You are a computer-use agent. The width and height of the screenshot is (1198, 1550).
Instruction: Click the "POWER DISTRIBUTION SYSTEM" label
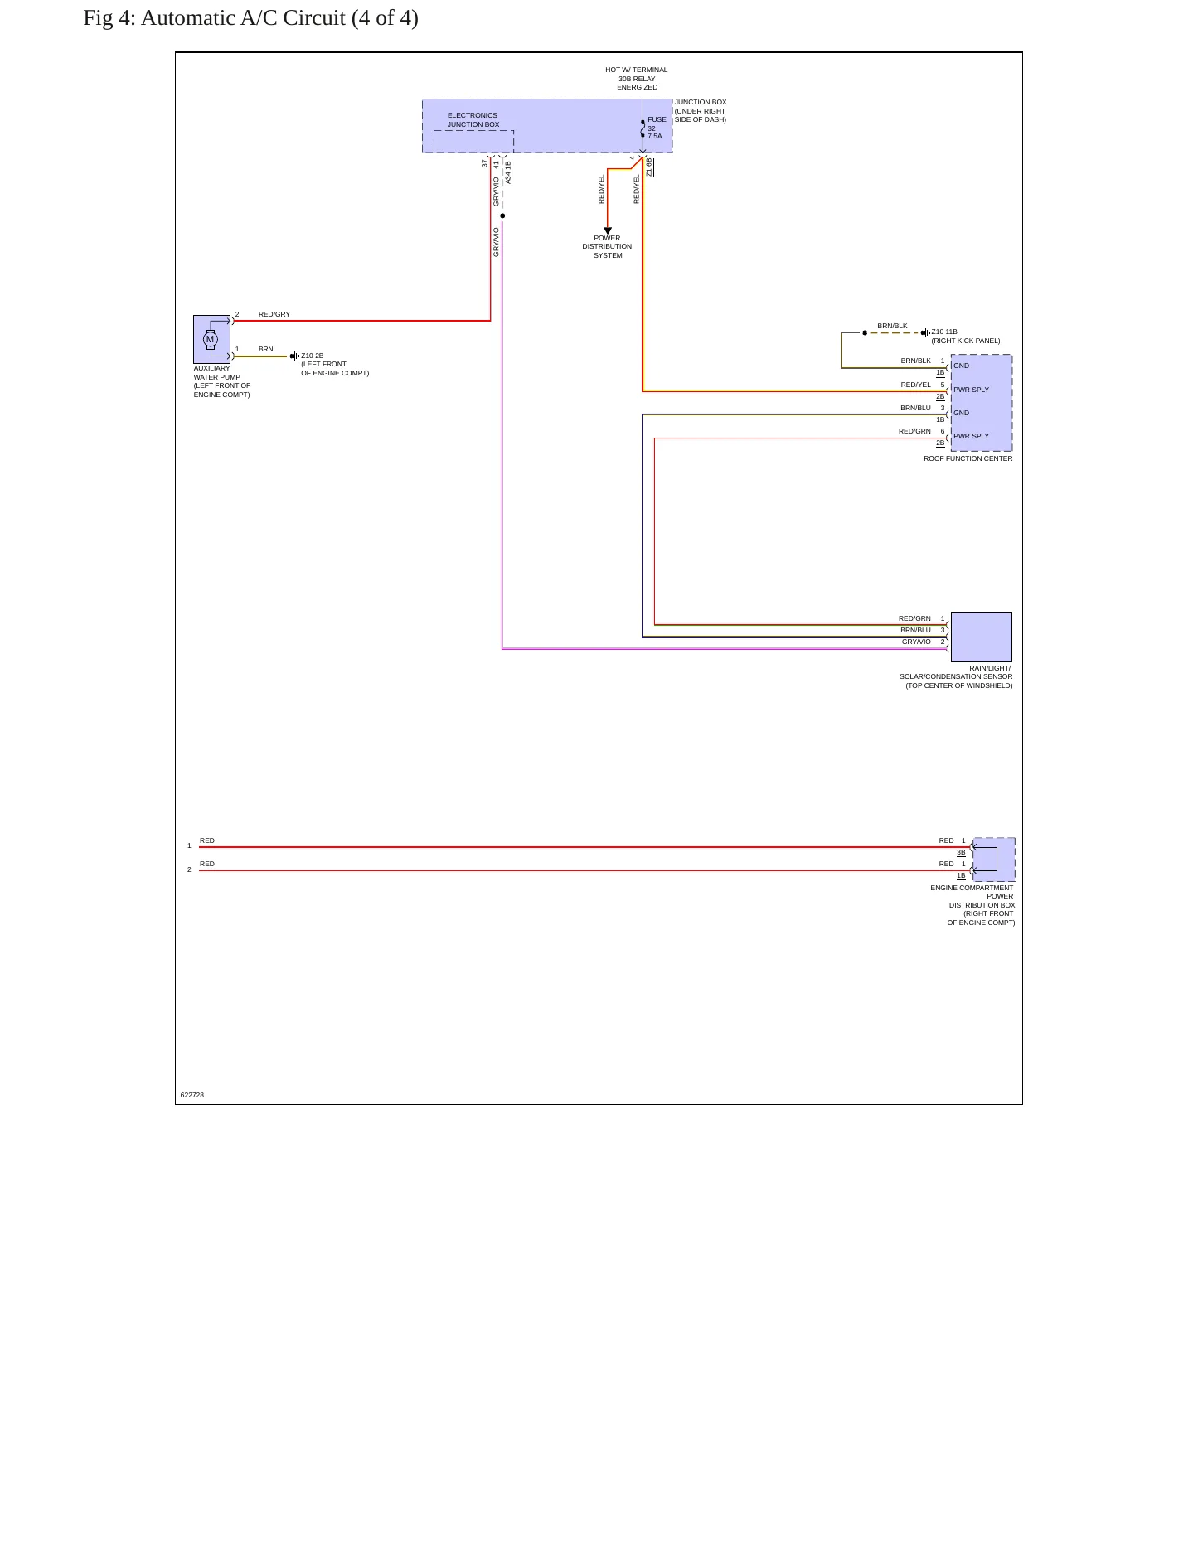pyautogui.click(x=607, y=247)
